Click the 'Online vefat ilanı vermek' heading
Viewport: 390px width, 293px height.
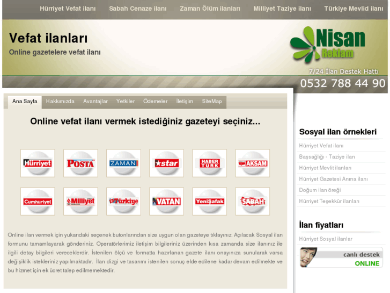point(145,122)
